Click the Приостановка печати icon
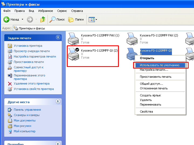This screenshot has height=145, width=194. [x=10, y=62]
